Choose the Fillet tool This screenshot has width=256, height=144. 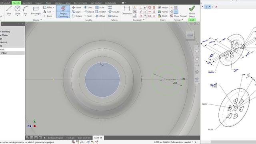48,8
